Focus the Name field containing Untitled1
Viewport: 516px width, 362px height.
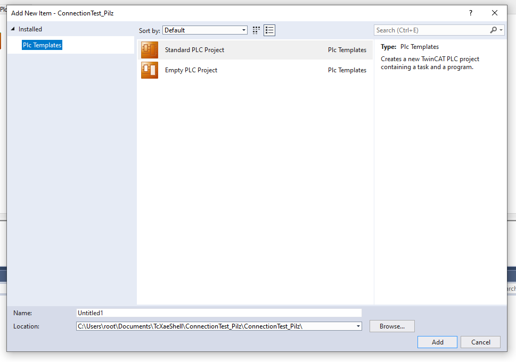tap(219, 313)
